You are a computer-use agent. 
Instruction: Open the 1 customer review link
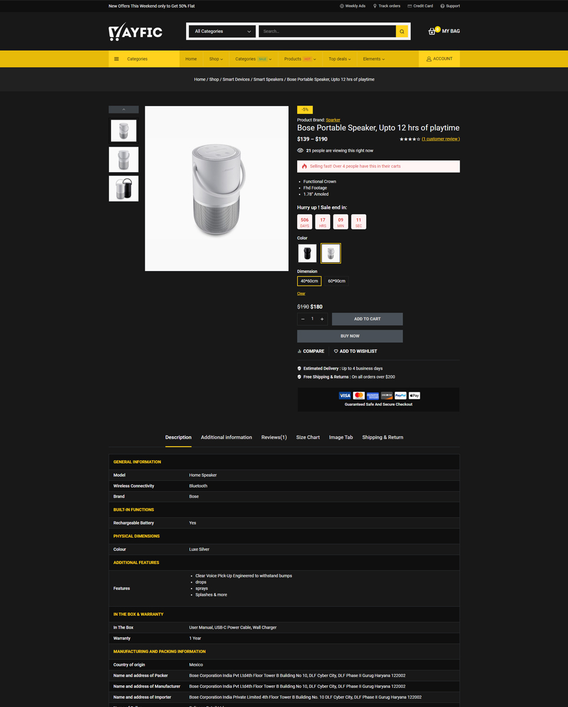point(441,139)
